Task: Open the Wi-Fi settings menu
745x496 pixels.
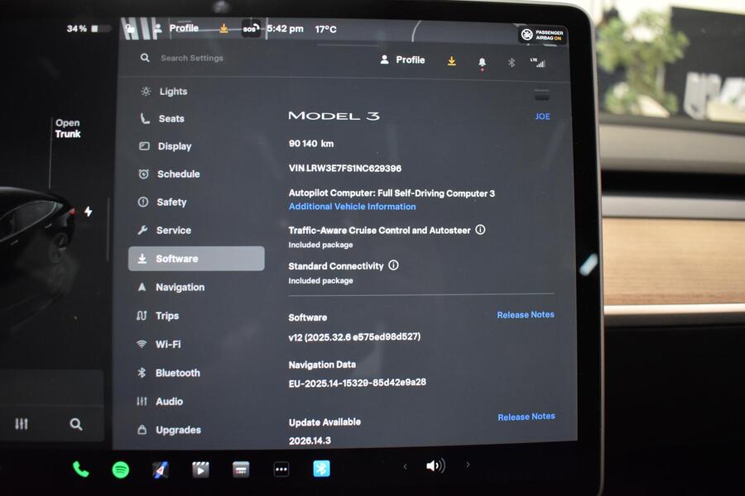Action: (158, 344)
